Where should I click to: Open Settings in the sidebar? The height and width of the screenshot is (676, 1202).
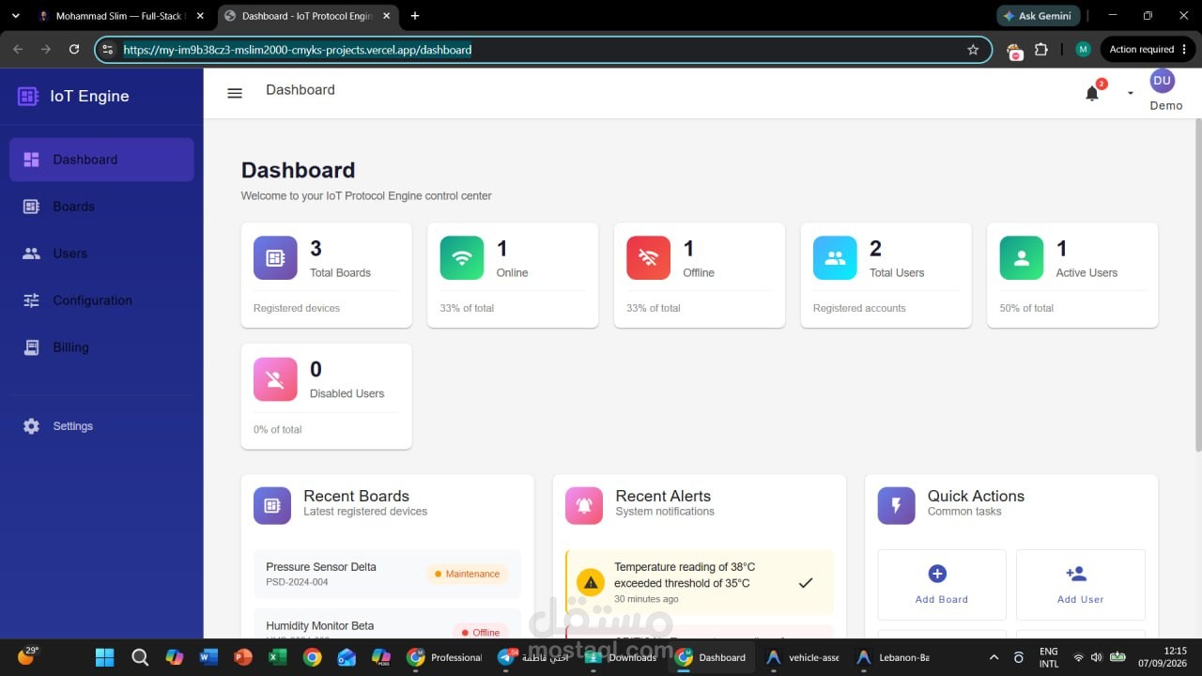(101, 426)
